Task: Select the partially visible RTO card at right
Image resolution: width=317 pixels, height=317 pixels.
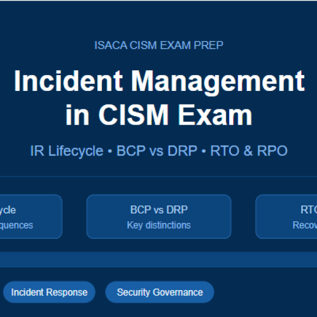Action: [286, 217]
